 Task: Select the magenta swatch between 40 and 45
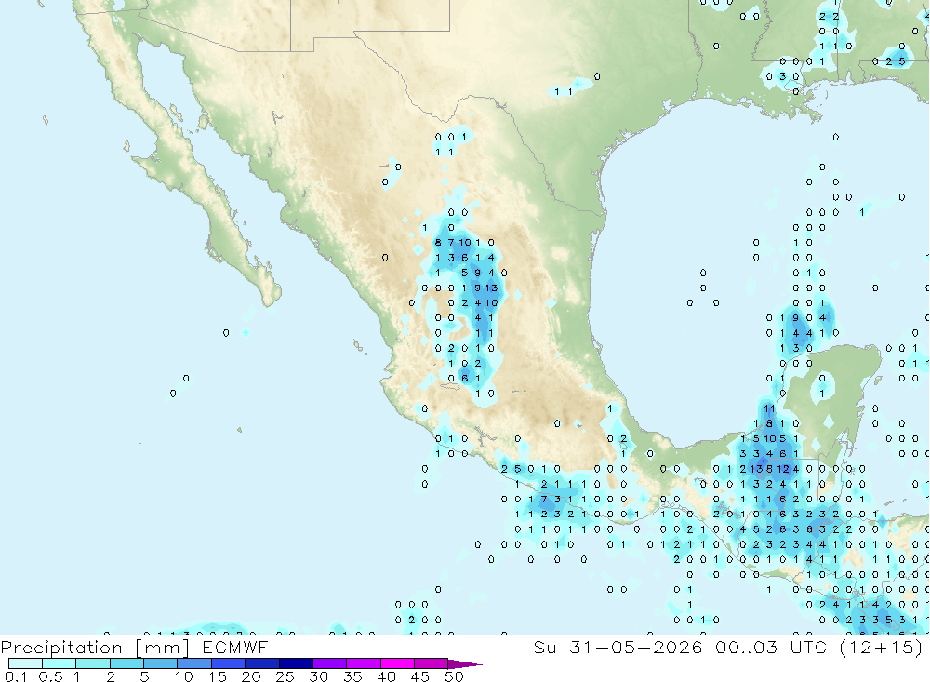point(397,663)
